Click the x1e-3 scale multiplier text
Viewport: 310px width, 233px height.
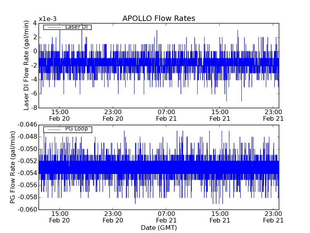pyautogui.click(x=48, y=19)
